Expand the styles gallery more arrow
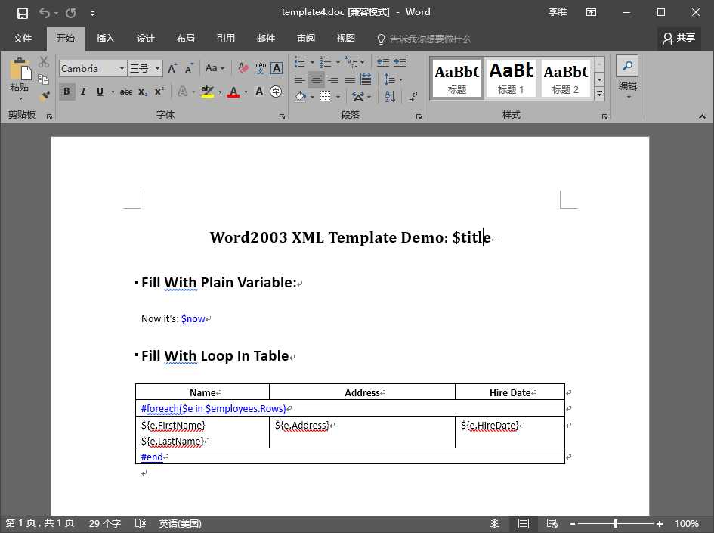 [600, 94]
